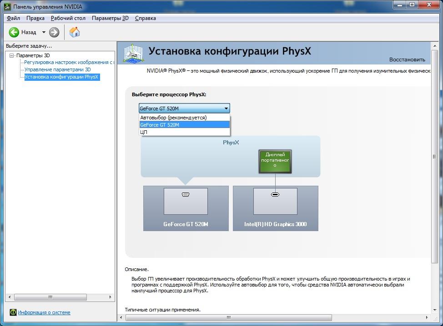This screenshot has height=326, width=443.
Task: Click the System Information icon
Action: coord(13,312)
